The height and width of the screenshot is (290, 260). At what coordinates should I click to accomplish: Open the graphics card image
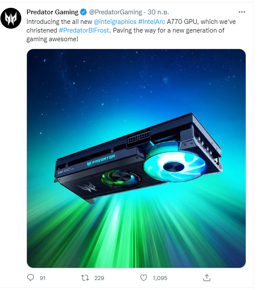click(x=136, y=158)
